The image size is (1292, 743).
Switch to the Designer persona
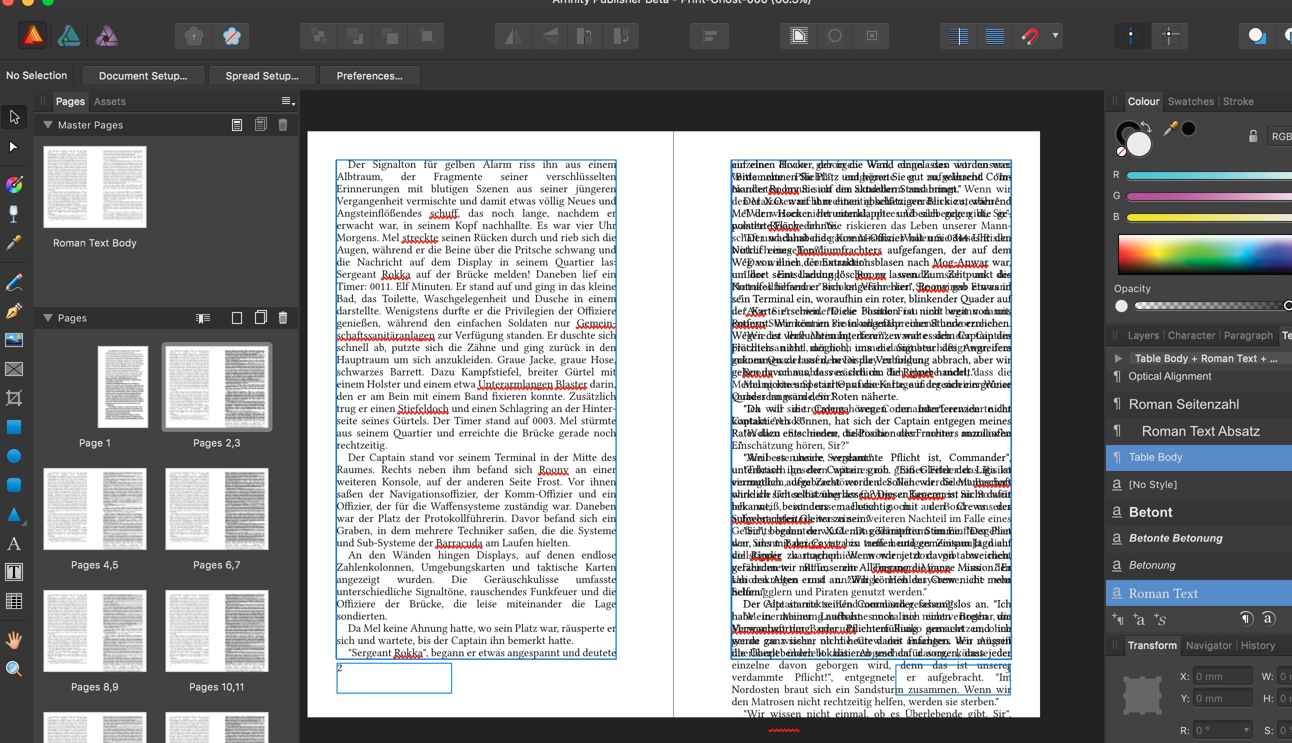69,35
